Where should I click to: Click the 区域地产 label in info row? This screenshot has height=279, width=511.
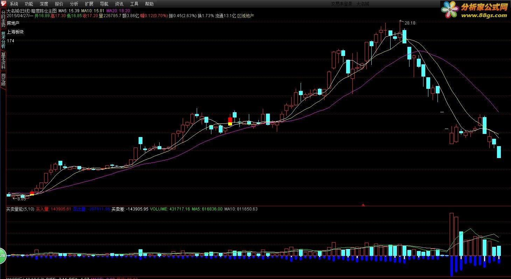[x=246, y=16]
